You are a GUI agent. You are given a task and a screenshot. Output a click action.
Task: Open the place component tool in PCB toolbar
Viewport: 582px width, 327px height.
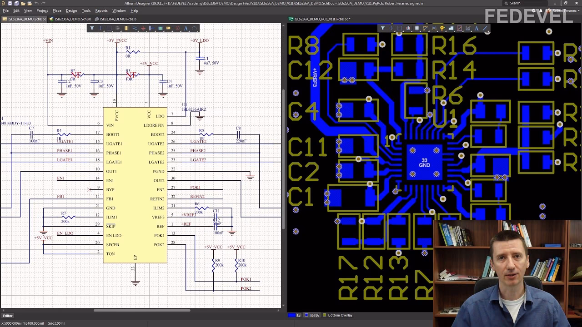click(417, 28)
